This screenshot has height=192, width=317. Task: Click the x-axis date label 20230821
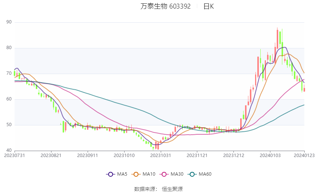coord(51,156)
